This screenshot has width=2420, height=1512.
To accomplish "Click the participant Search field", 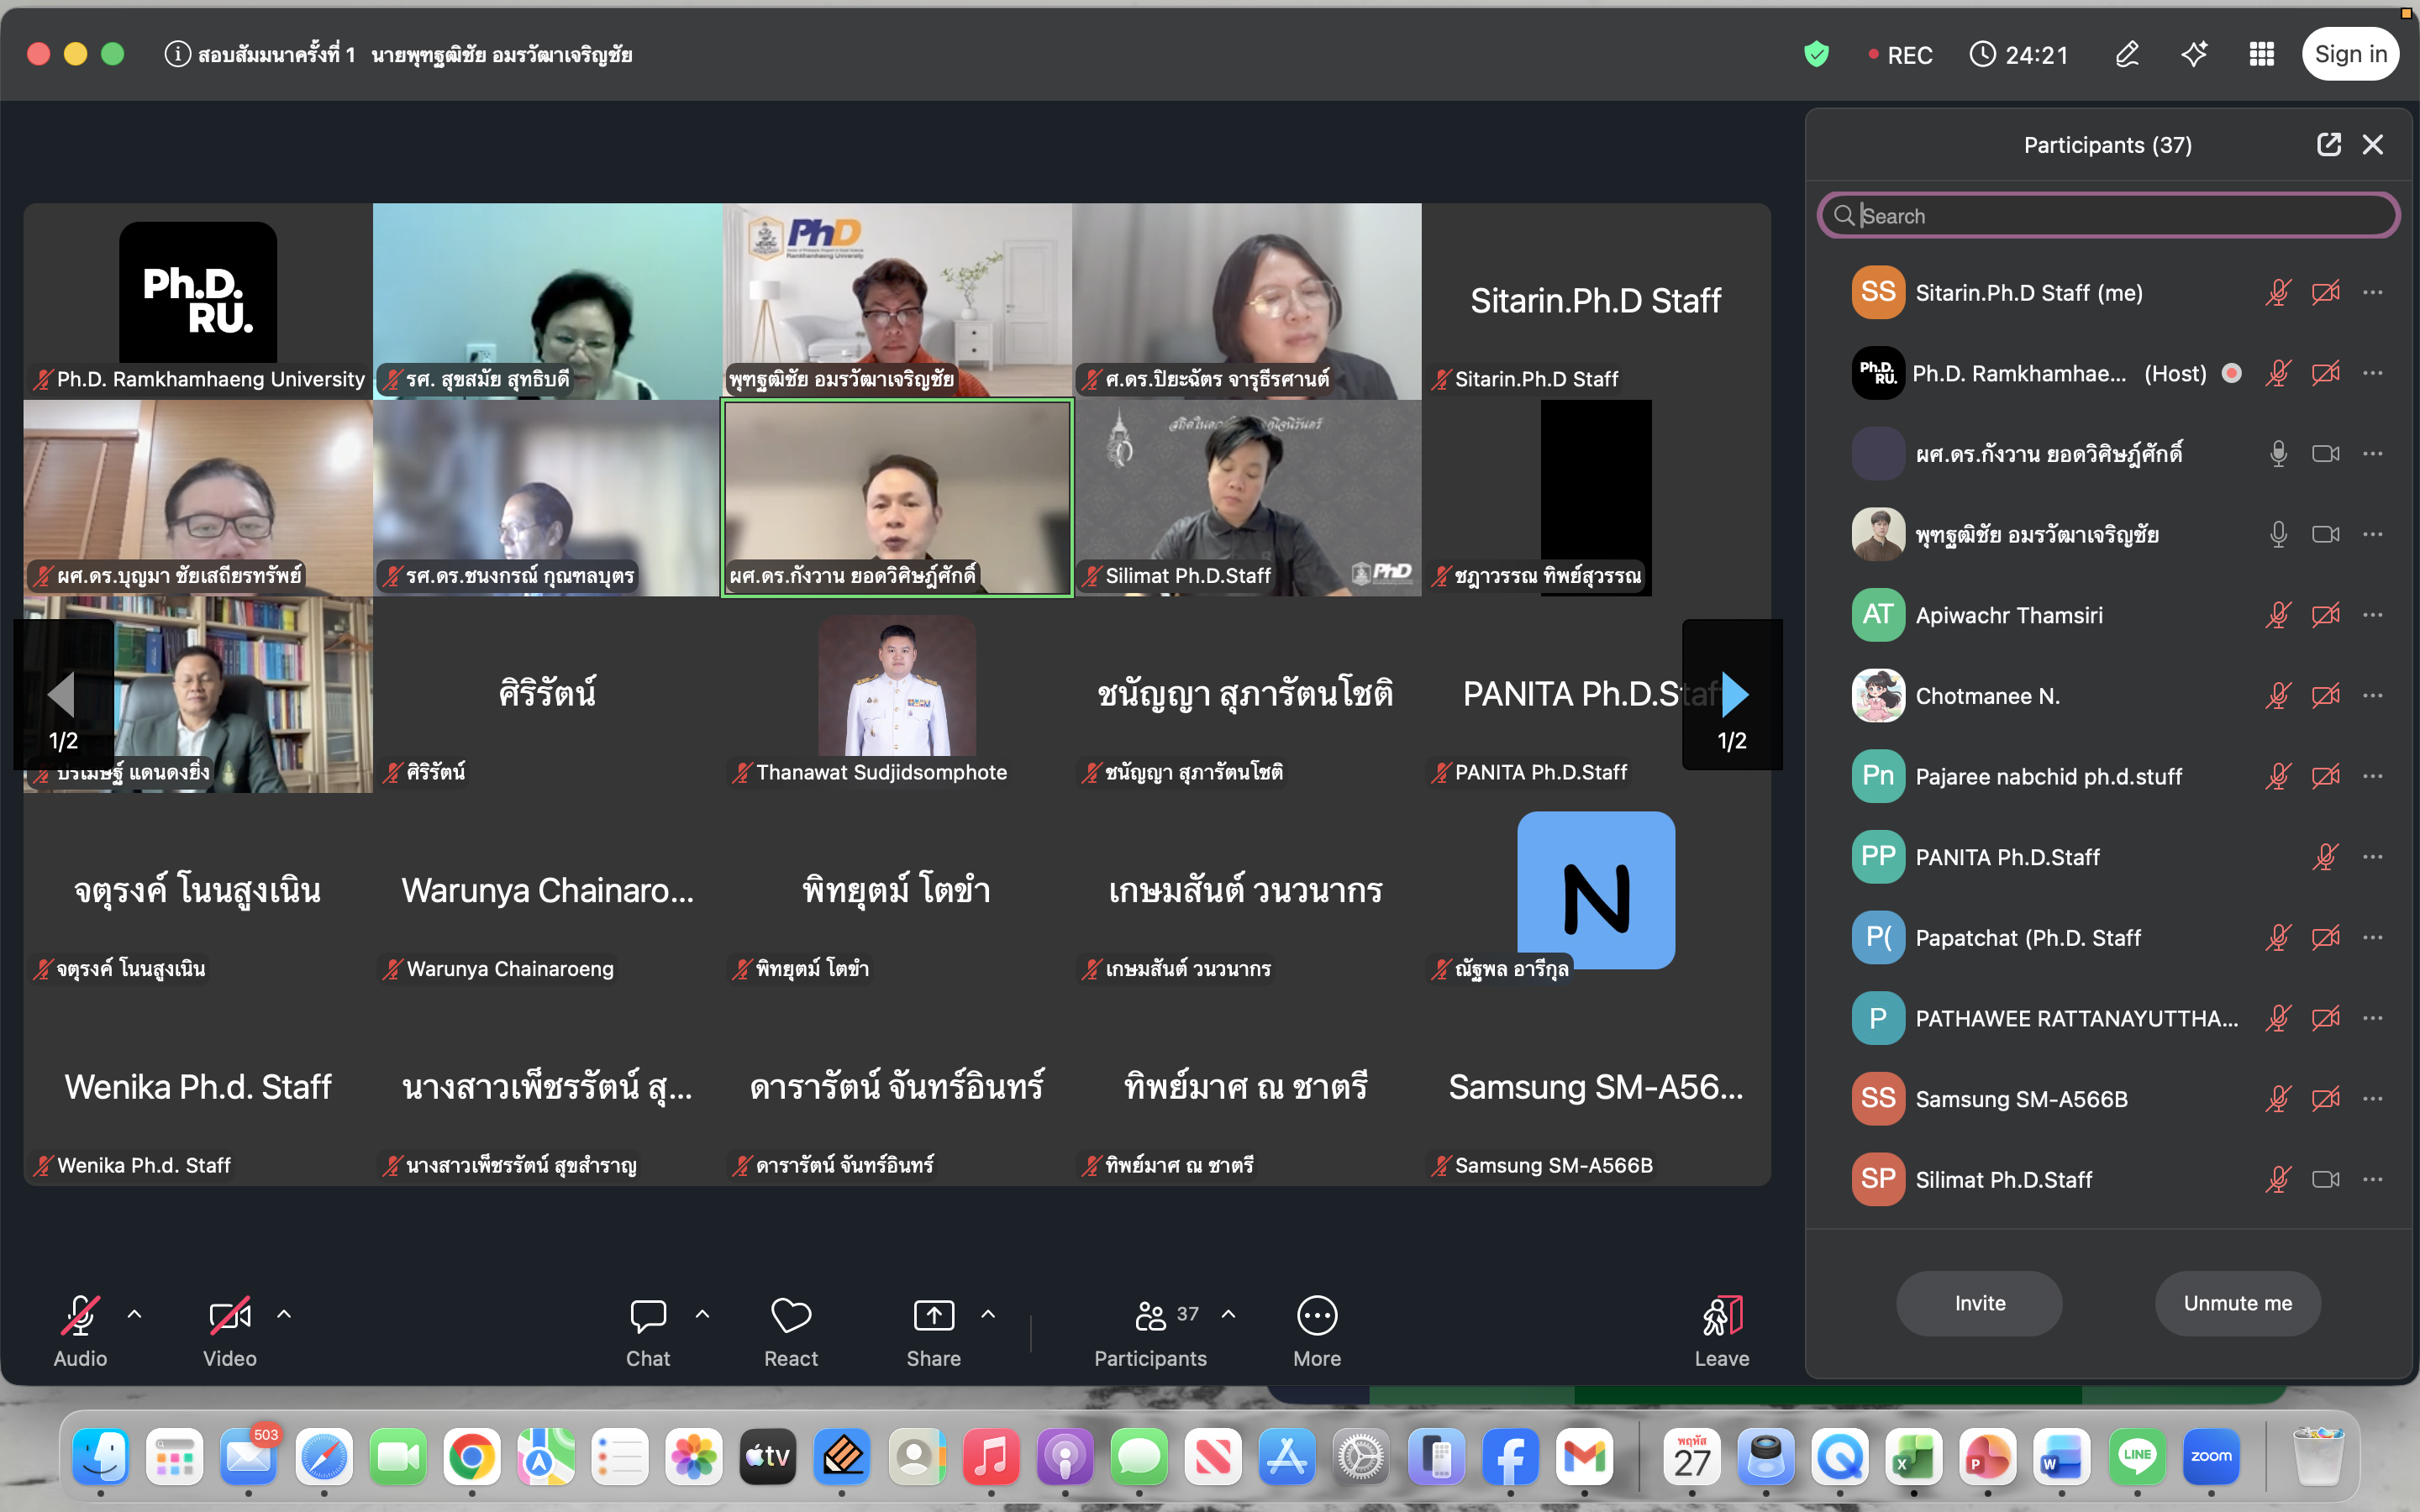I will (x=2108, y=216).
